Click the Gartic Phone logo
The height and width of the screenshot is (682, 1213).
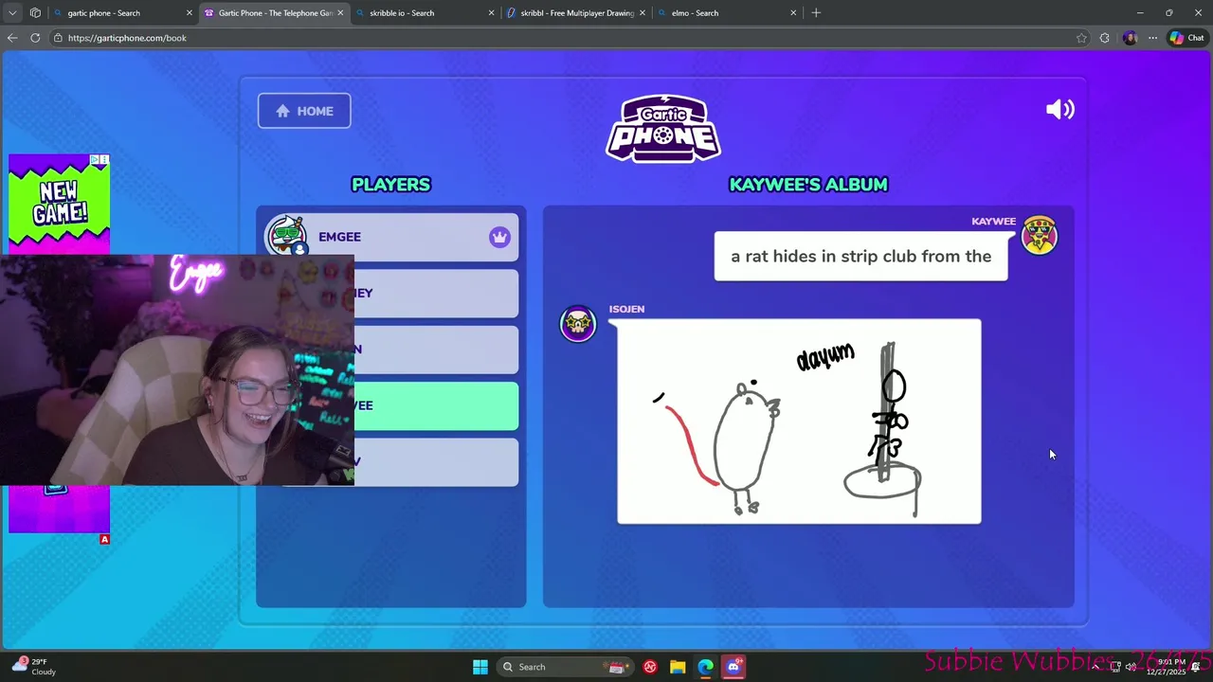pos(663,128)
